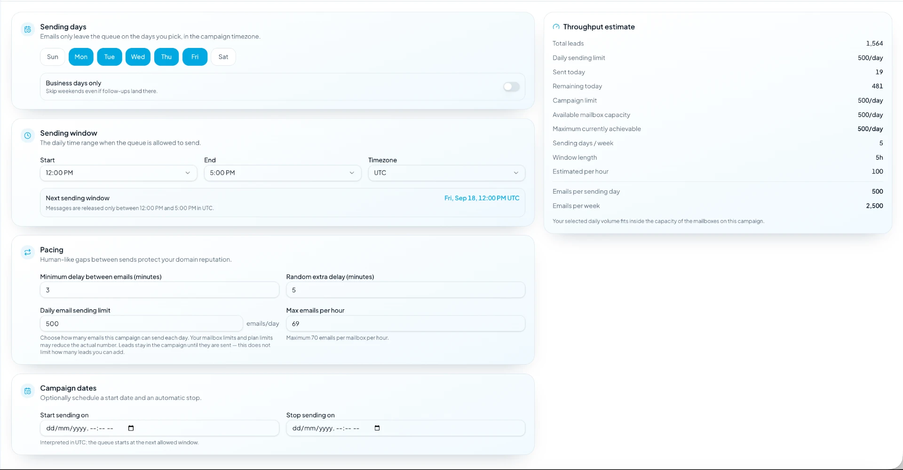Click the Sending window clock icon

(28, 135)
